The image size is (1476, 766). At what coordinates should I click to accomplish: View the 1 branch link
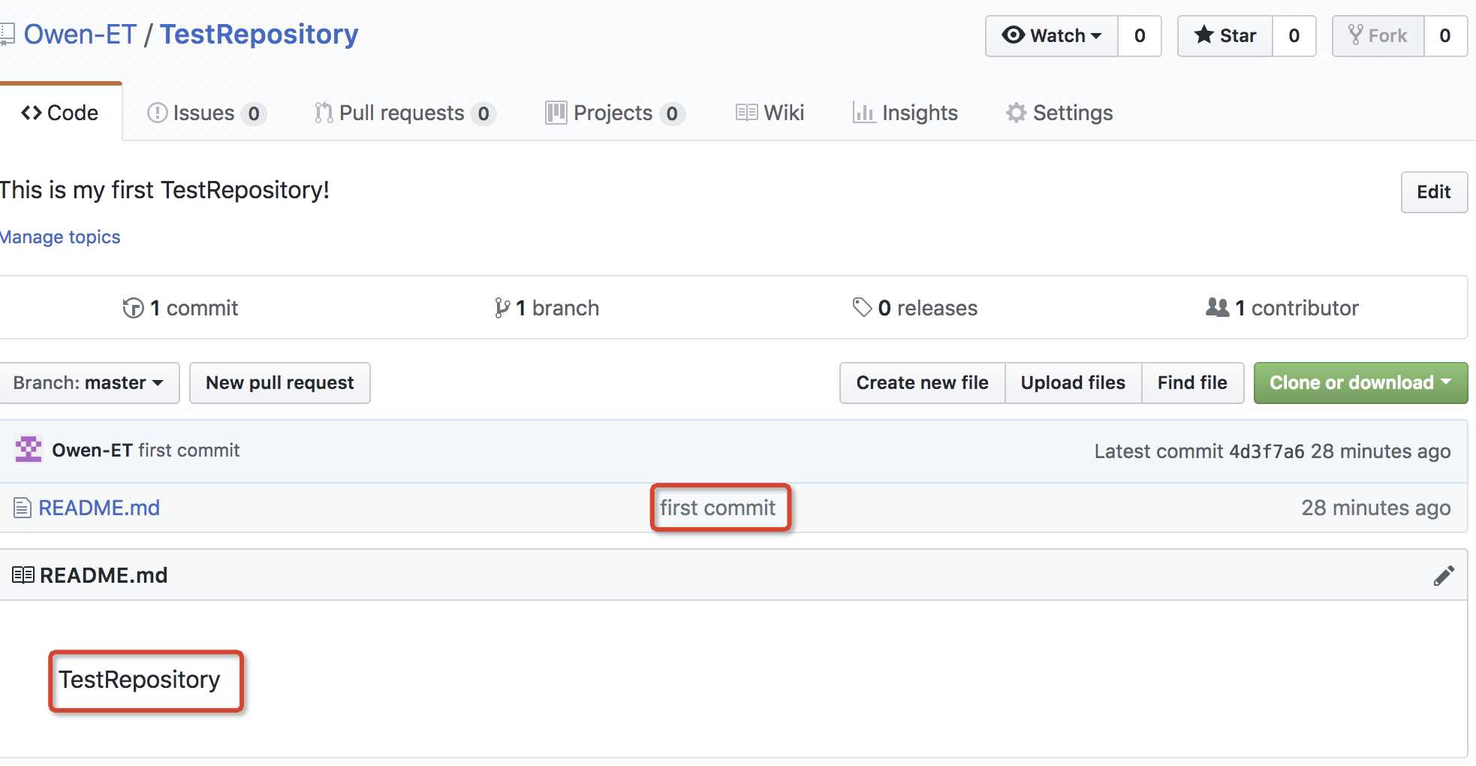pyautogui.click(x=547, y=308)
